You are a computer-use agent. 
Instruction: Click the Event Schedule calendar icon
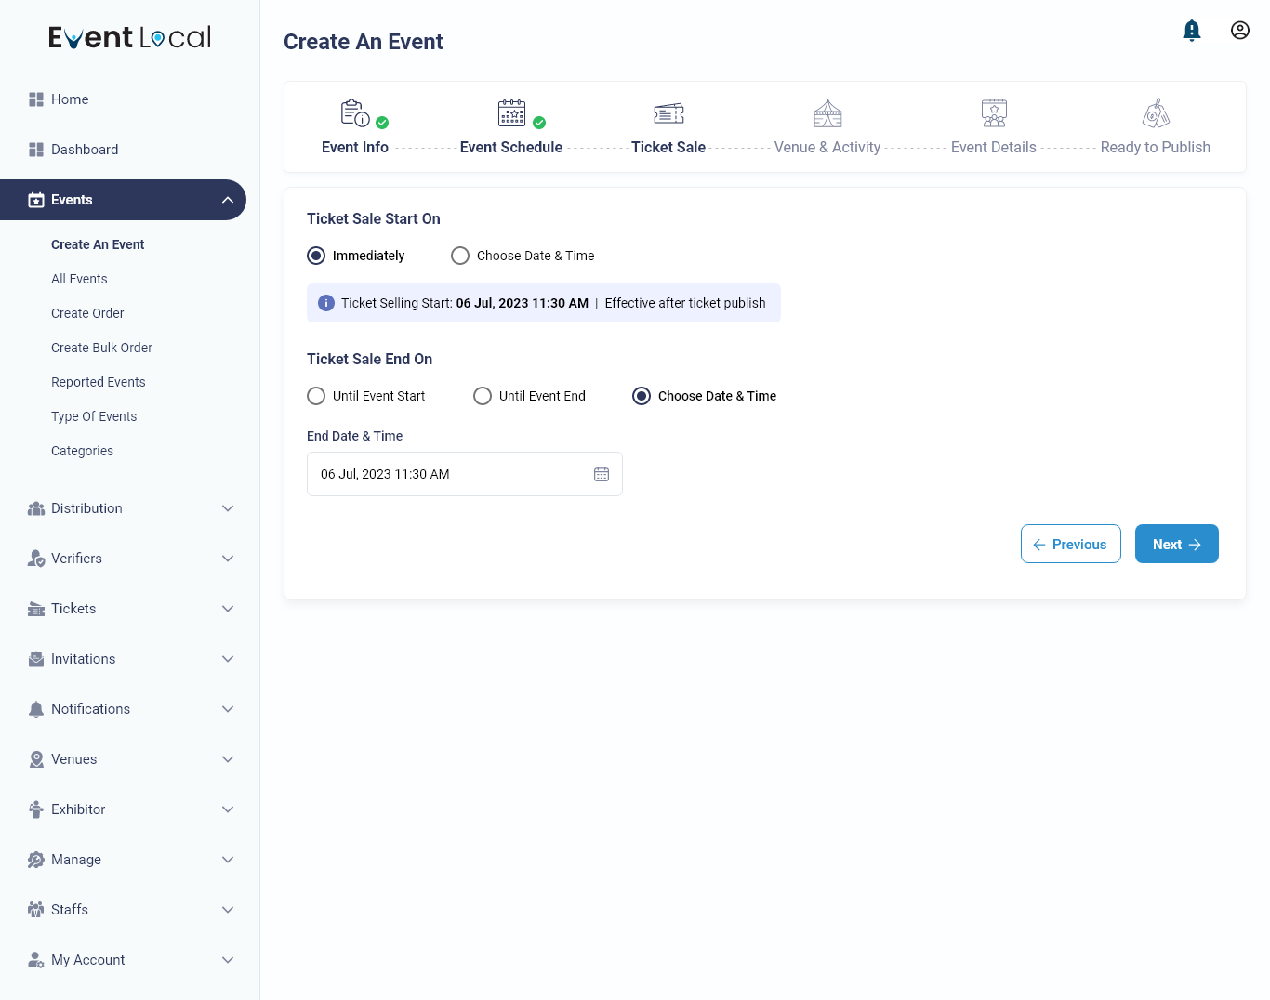tap(511, 112)
